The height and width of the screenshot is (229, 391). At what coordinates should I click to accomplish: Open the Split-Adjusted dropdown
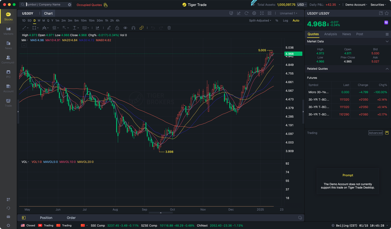click(x=260, y=20)
